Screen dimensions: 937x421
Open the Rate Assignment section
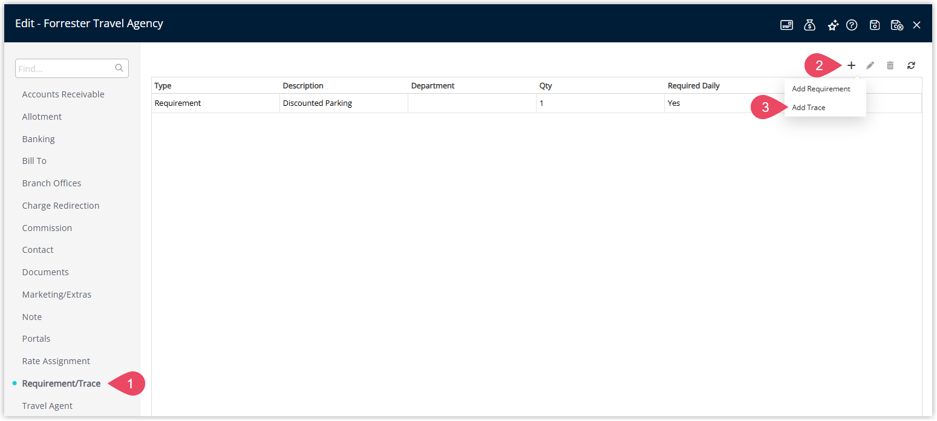(56, 361)
